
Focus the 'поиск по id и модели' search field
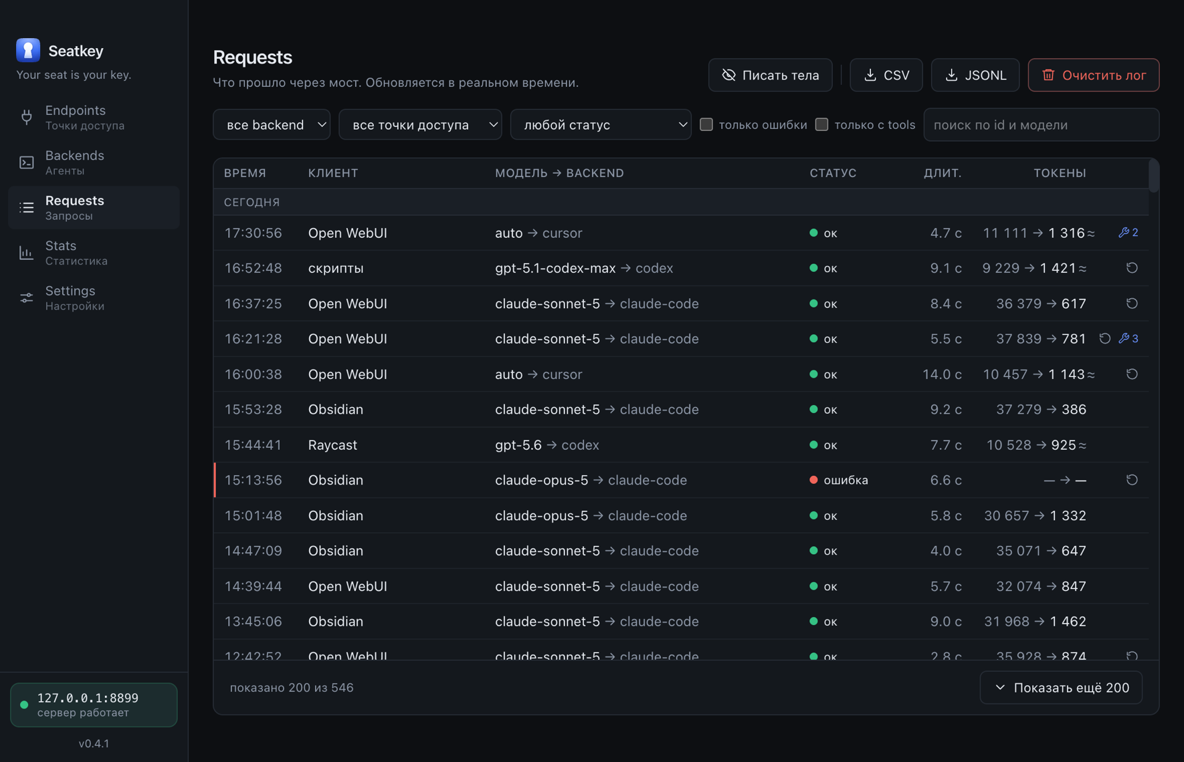(x=1042, y=124)
